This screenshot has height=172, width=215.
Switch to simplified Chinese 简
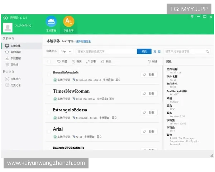(155, 52)
